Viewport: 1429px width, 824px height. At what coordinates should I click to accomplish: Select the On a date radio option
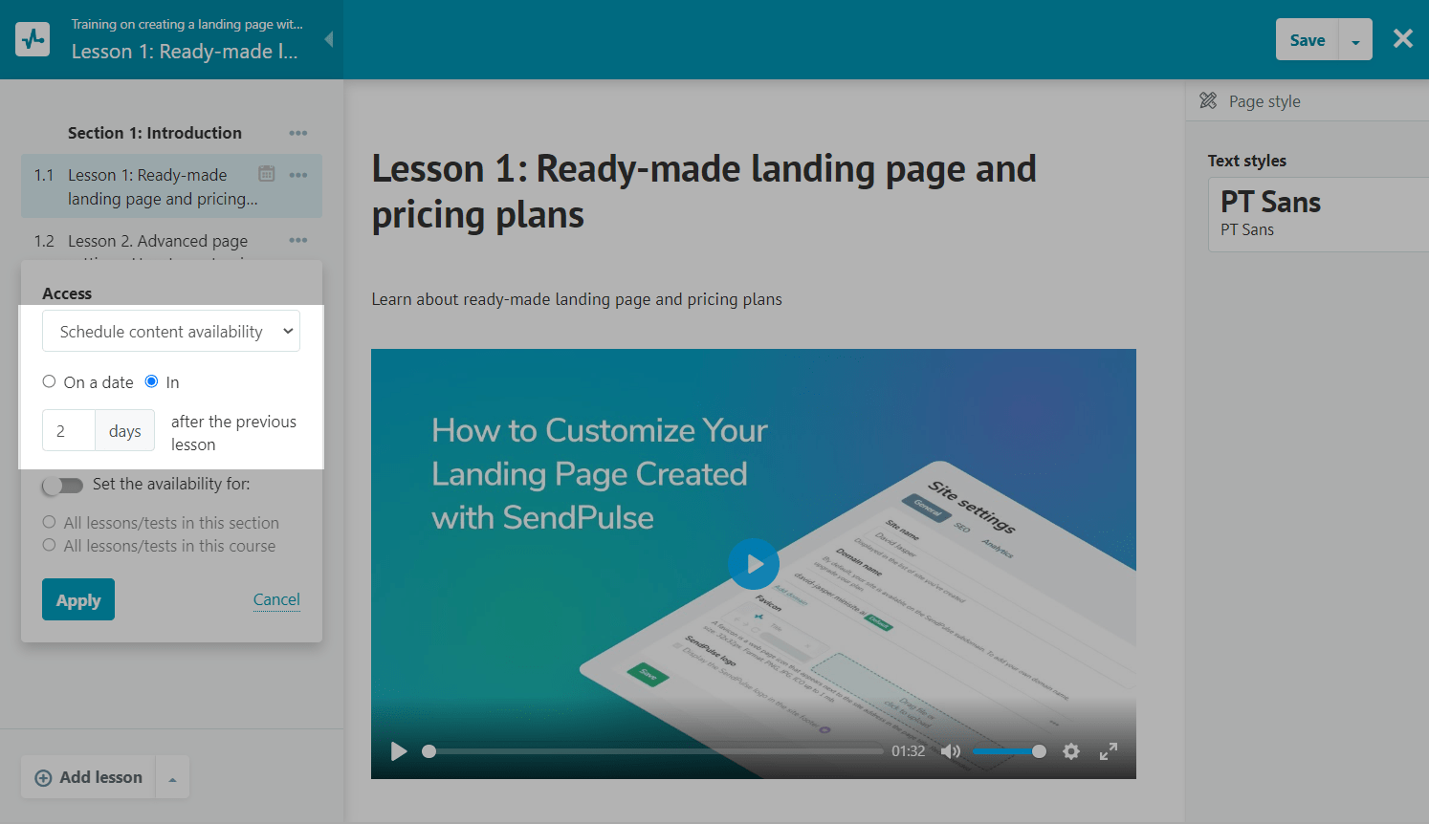pos(49,381)
